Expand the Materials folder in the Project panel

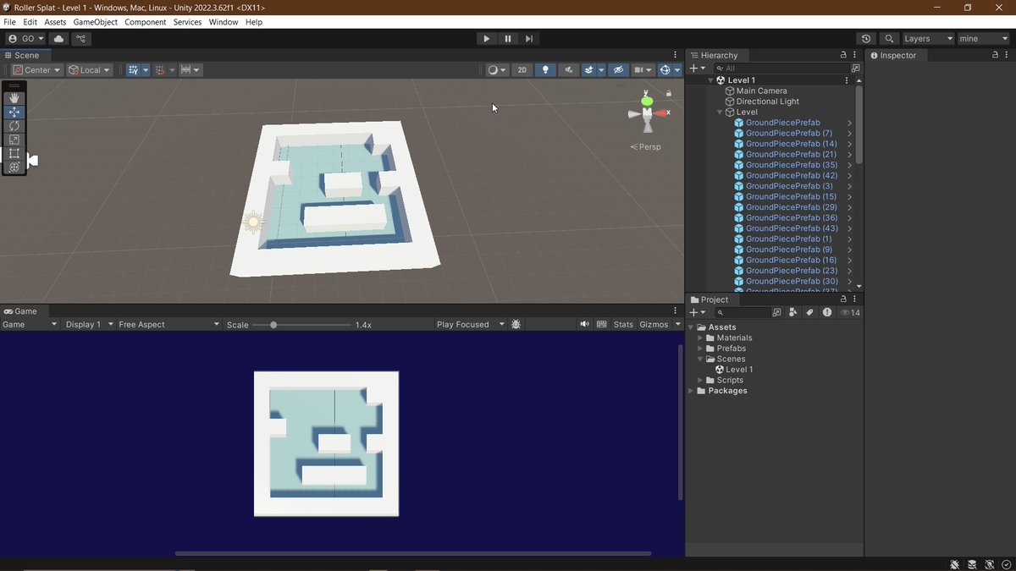tap(699, 338)
